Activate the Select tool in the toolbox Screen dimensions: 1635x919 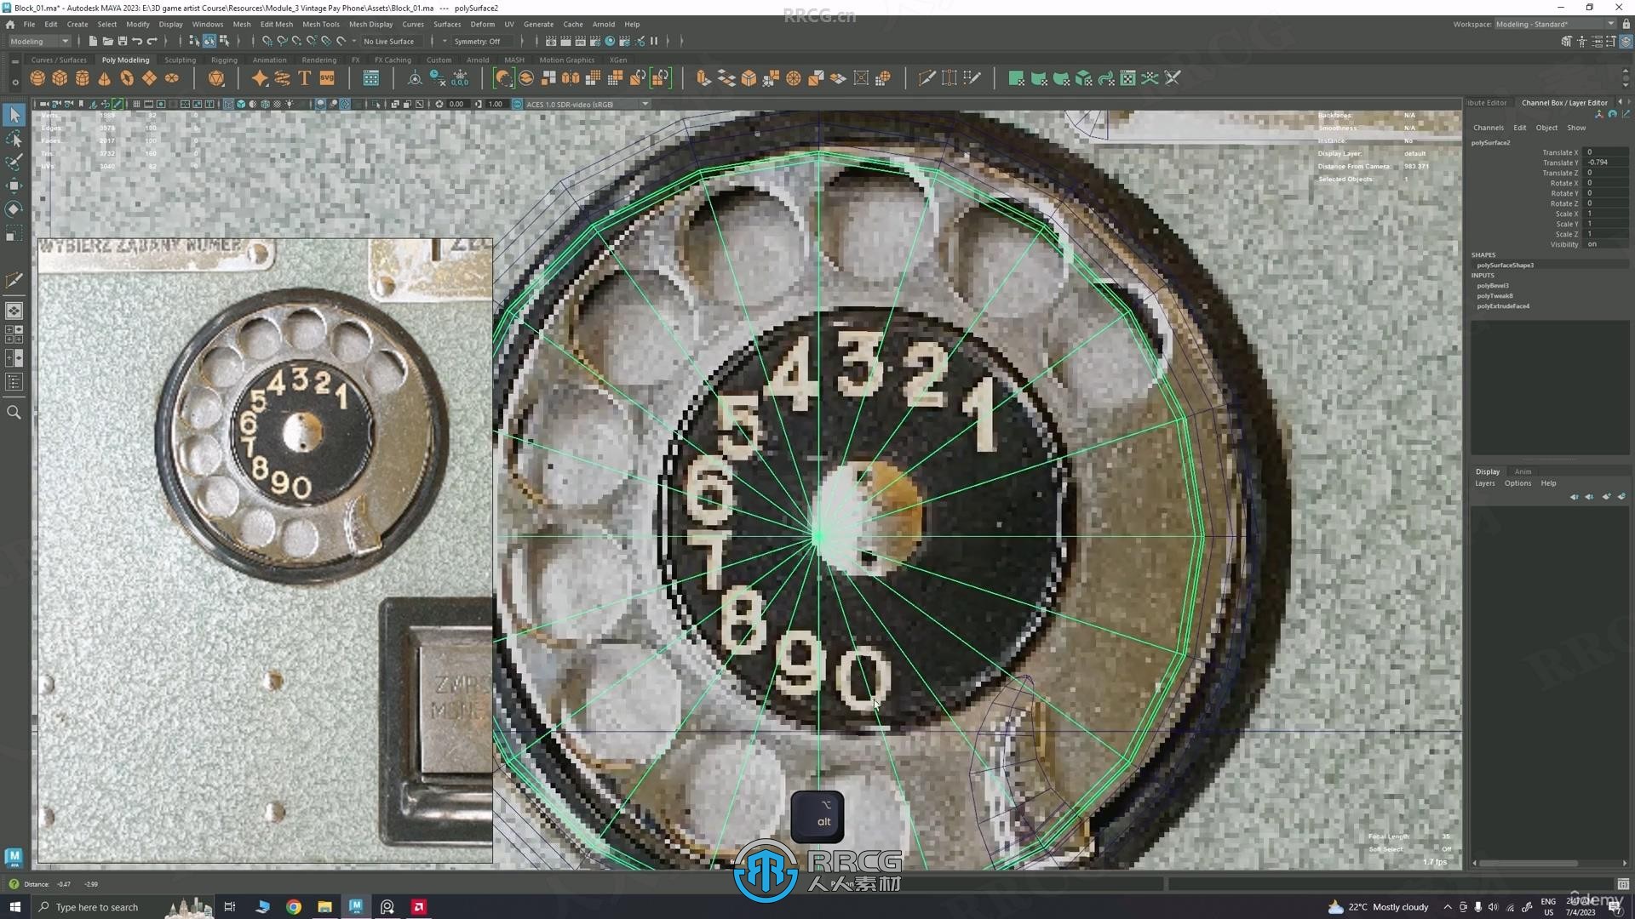(14, 115)
